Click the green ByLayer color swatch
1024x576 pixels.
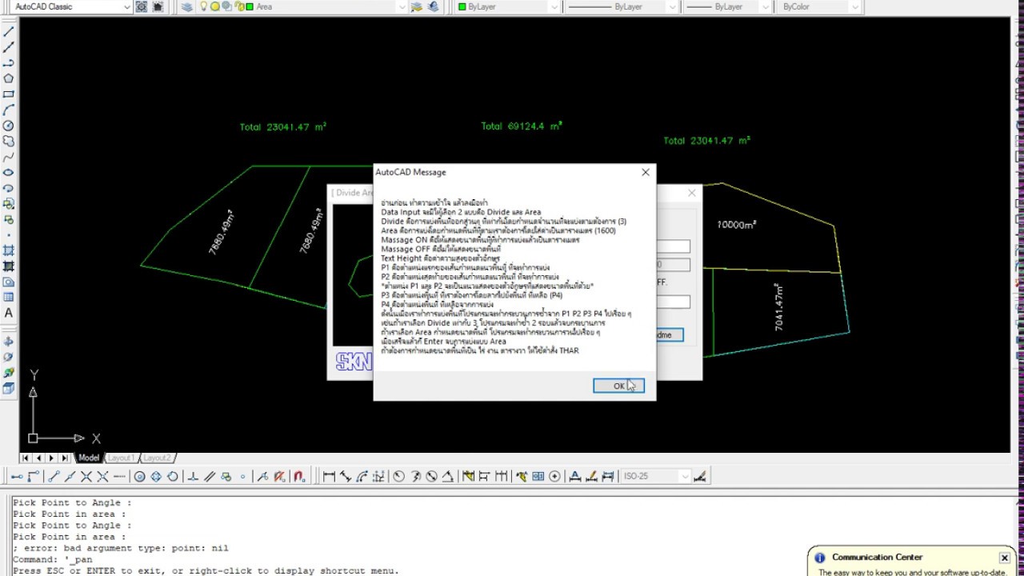pos(462,6)
